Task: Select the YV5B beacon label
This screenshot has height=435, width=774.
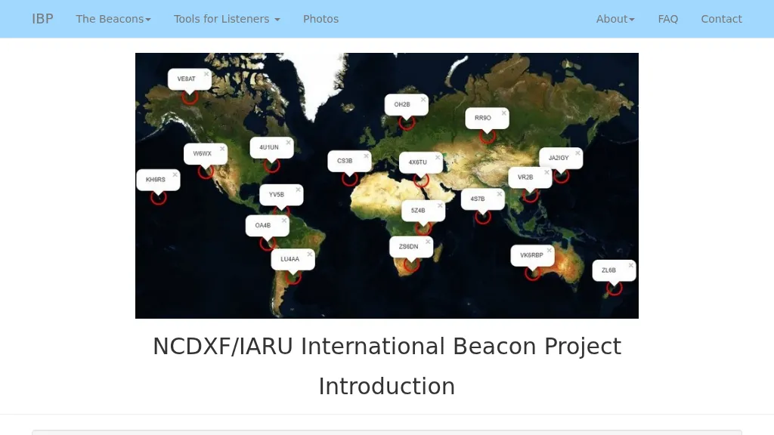Action: [277, 195]
